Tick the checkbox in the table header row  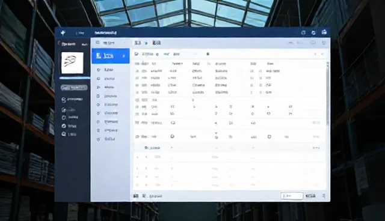click(x=137, y=64)
